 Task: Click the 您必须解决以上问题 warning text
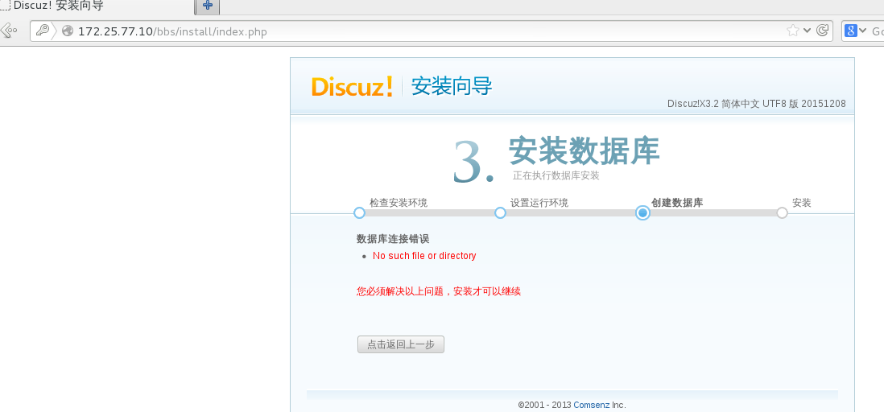[x=439, y=291]
